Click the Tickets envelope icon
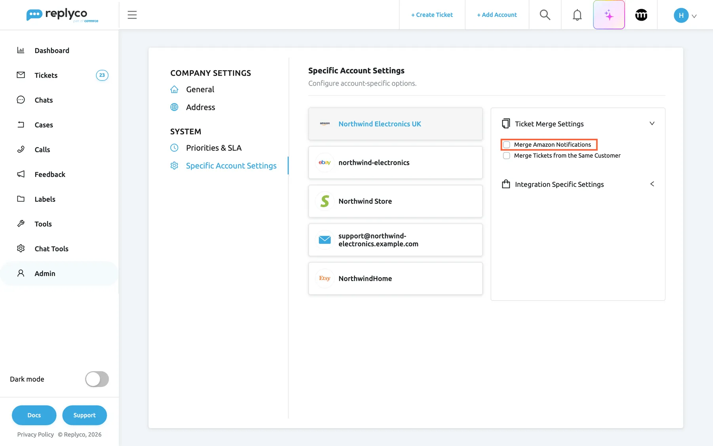The image size is (713, 446). pyautogui.click(x=21, y=75)
